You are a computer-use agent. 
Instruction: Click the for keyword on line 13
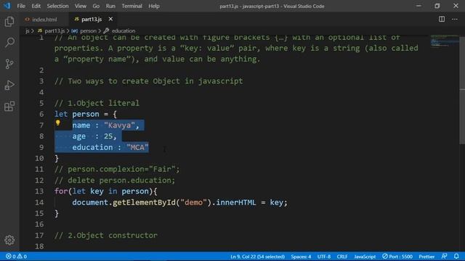61,191
